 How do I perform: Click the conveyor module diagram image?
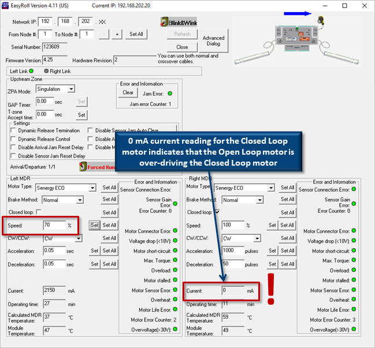pos(296,39)
